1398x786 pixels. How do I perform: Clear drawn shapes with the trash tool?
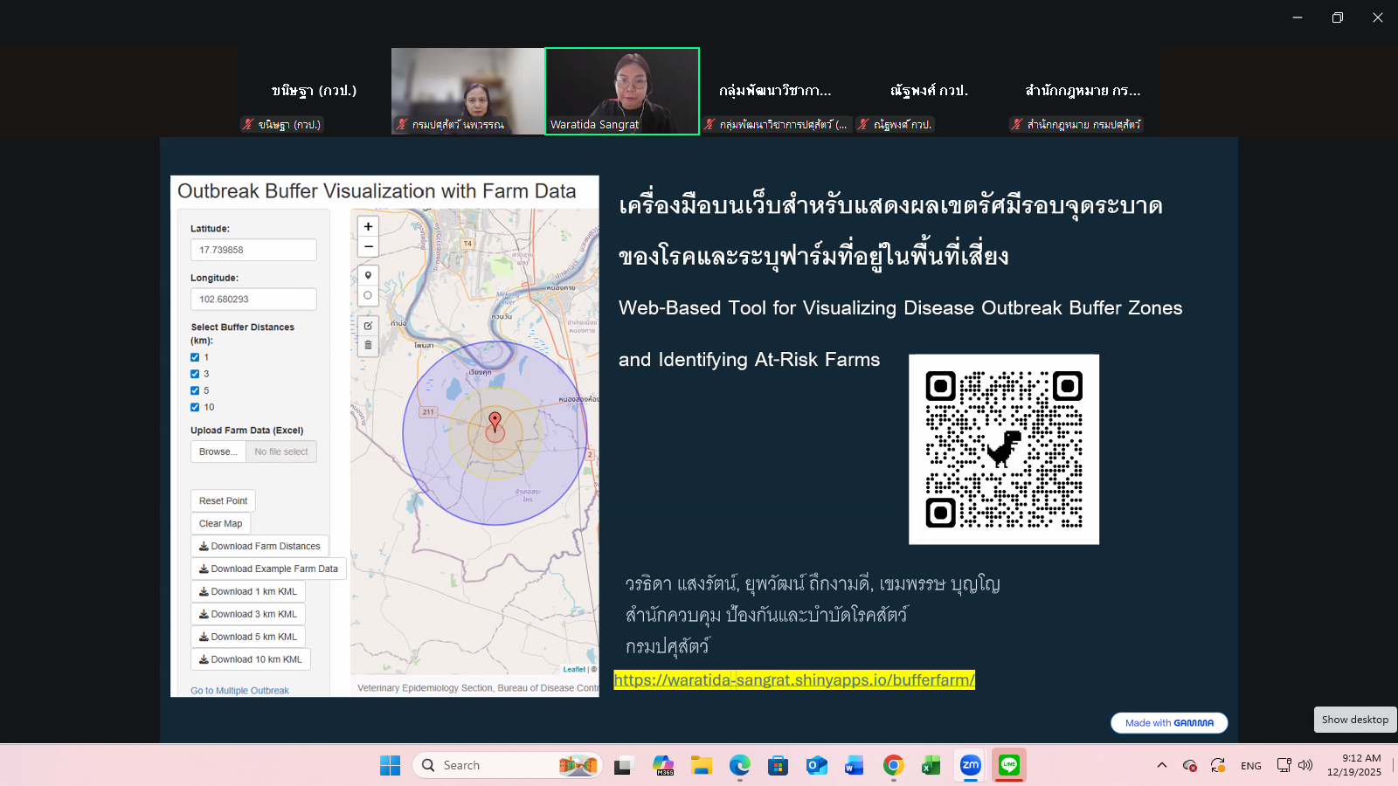click(x=368, y=345)
